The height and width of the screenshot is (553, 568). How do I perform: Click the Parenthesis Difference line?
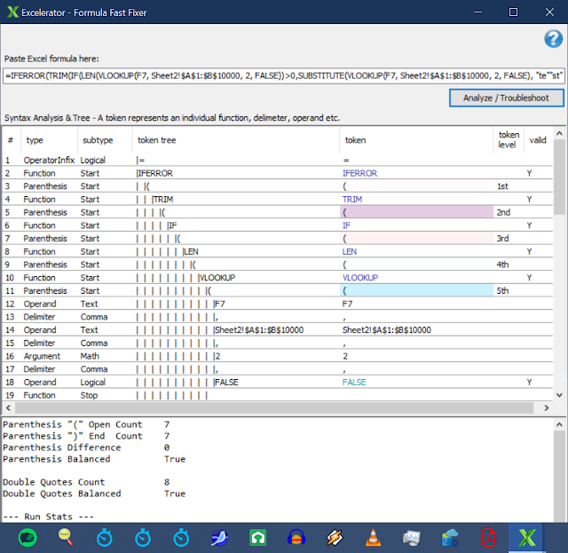[86, 447]
